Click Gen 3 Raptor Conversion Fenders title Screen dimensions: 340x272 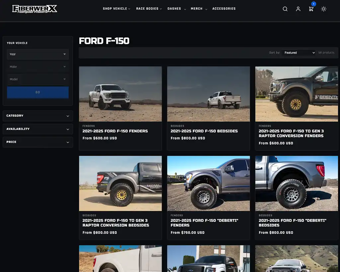point(291,134)
